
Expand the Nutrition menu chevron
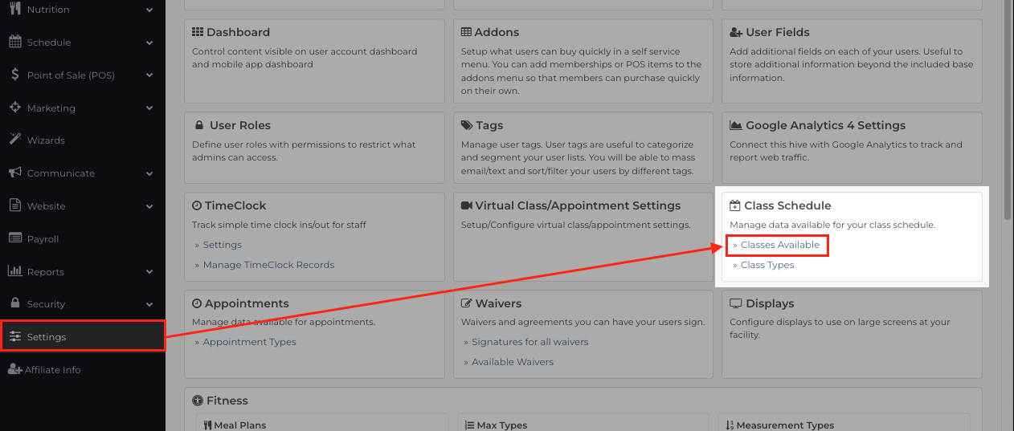click(150, 10)
